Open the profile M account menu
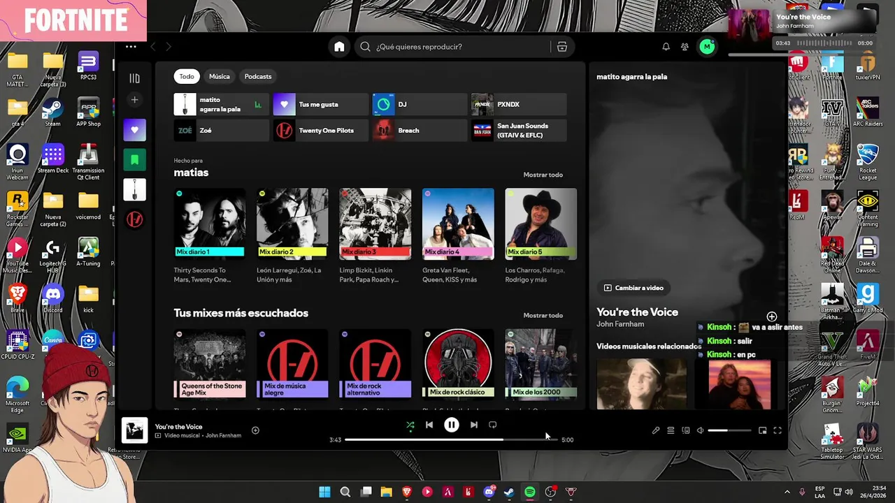This screenshot has height=503, width=895. pos(708,47)
